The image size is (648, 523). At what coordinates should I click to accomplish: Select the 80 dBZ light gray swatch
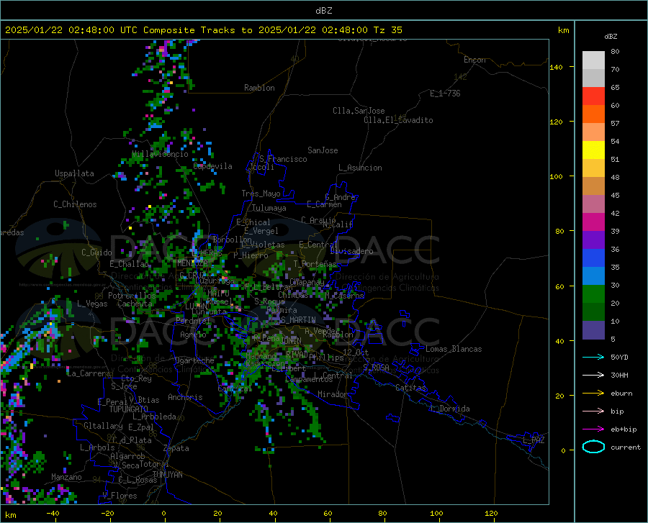(x=593, y=60)
